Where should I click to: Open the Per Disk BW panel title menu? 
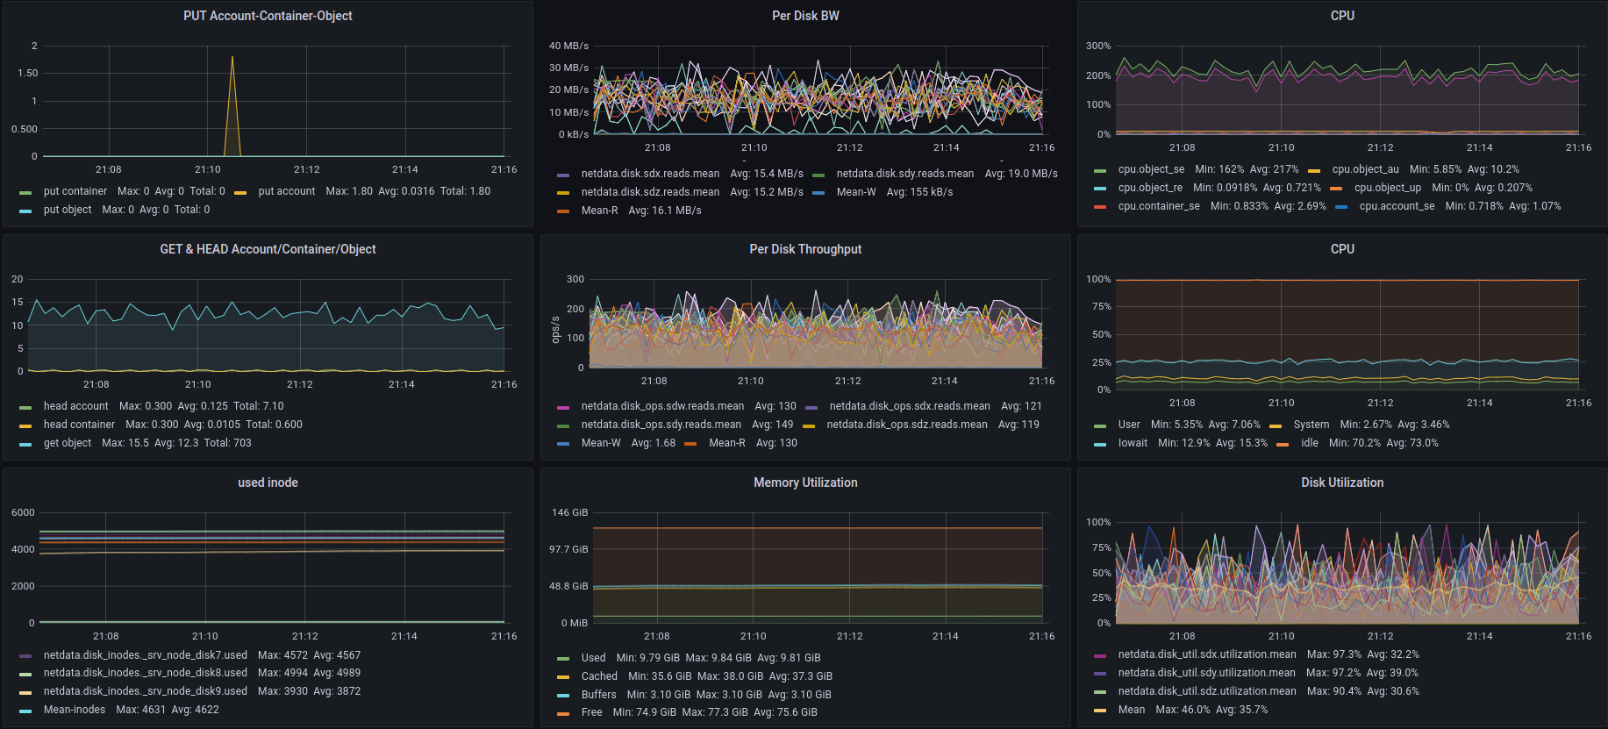(x=804, y=16)
